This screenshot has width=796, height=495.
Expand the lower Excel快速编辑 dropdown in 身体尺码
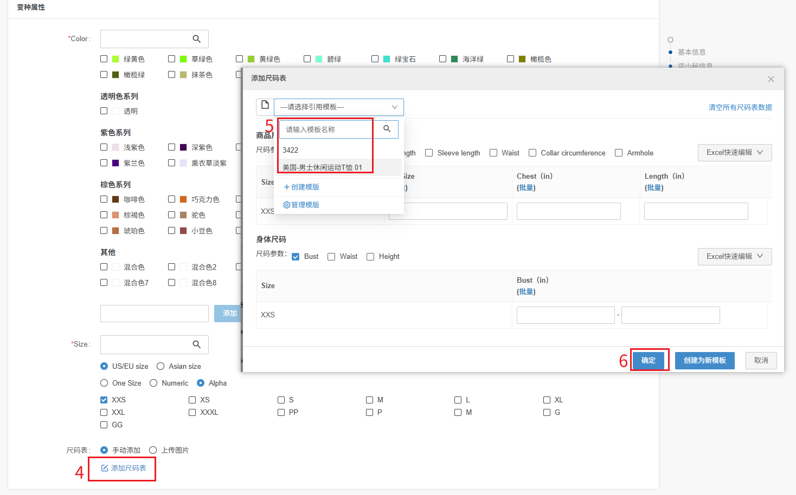click(734, 257)
